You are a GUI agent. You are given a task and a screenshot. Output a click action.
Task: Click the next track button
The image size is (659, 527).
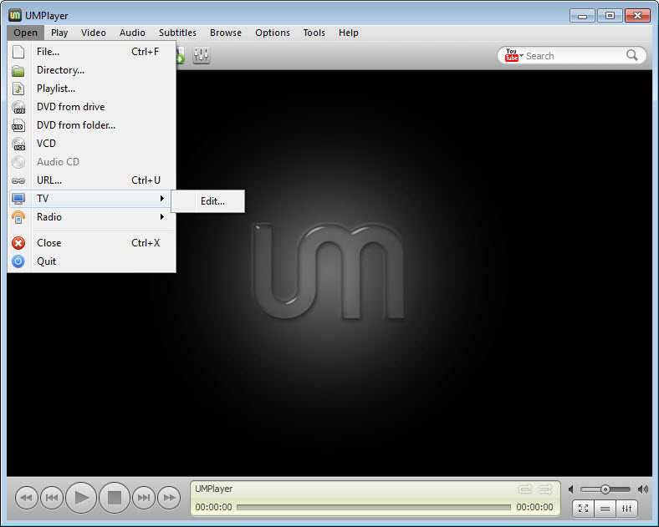(144, 498)
